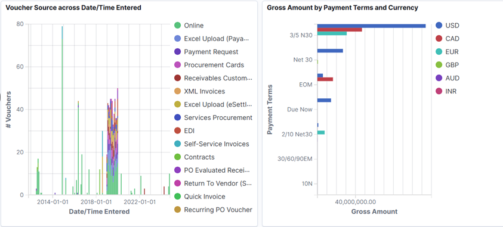The width and height of the screenshot is (503, 227).
Task: Toggle the Services Procurement legend entry
Action: [214, 117]
